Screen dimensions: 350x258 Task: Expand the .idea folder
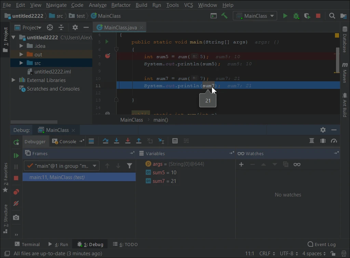coord(21,46)
